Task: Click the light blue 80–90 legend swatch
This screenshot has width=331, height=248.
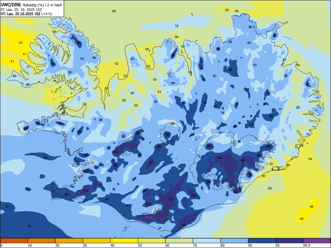Action: point(234,241)
